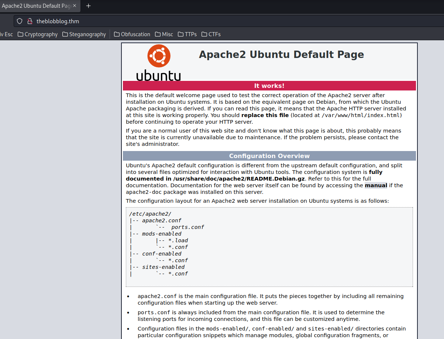Click the Cryptography folder icon
Image resolution: width=444 pixels, height=339 pixels.
coord(21,34)
